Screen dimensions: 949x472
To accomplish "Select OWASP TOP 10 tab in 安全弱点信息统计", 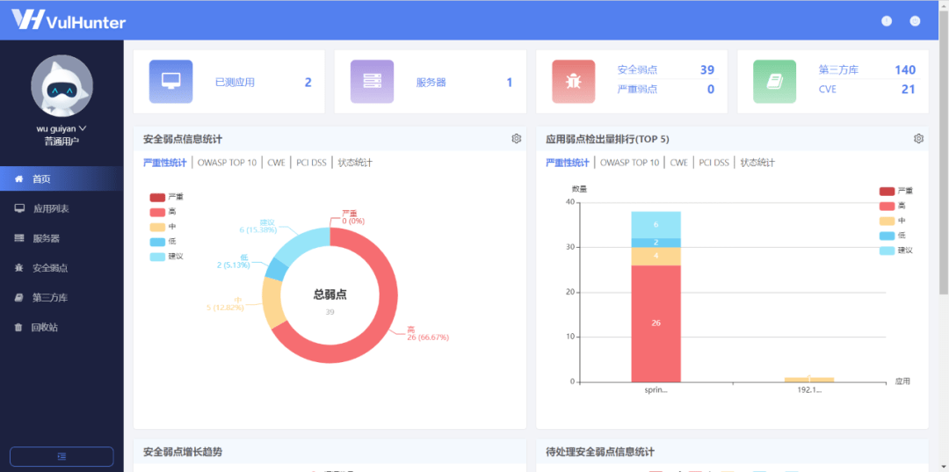I will [x=227, y=163].
